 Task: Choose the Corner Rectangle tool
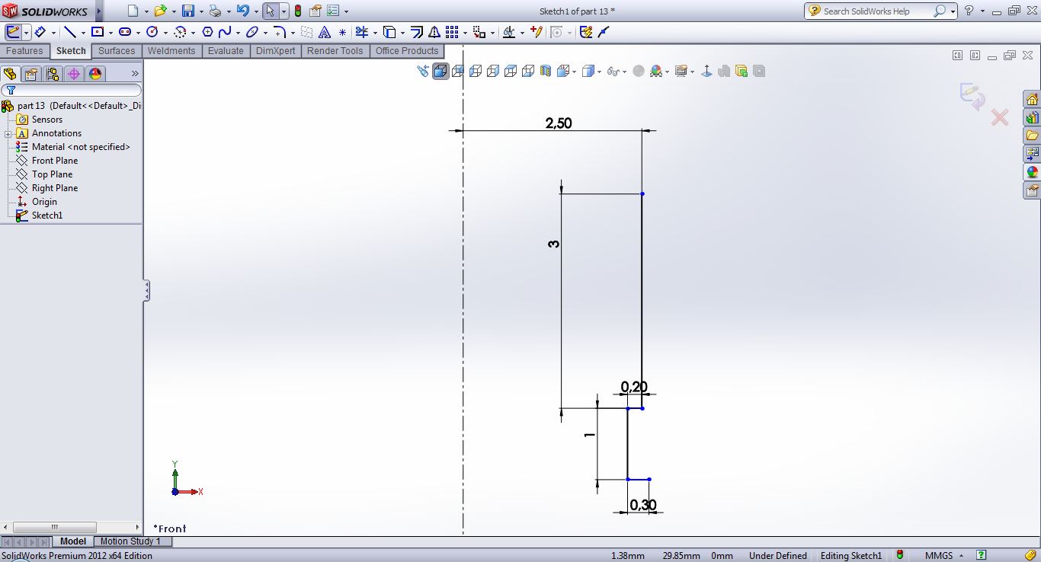point(97,32)
